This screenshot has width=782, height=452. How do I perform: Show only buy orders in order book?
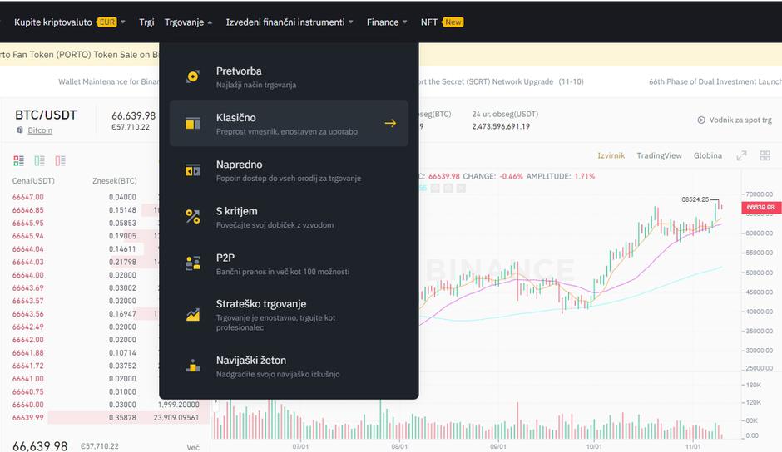[39, 160]
